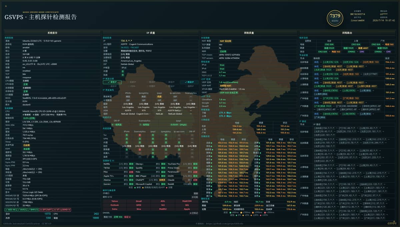The width and height of the screenshot is (400, 227).
Task: Click the Ubuntu 22.04.5 LTS system value
Action: (x=42, y=41)
